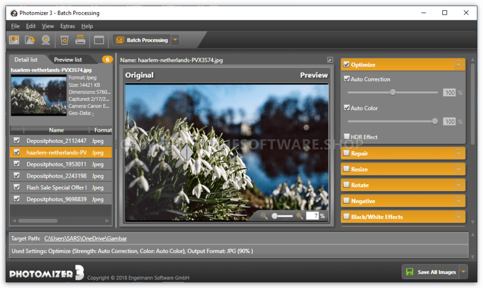The height and width of the screenshot is (288, 483).
Task: Click the pop-out preview icon beside the file name
Action: coord(330,60)
